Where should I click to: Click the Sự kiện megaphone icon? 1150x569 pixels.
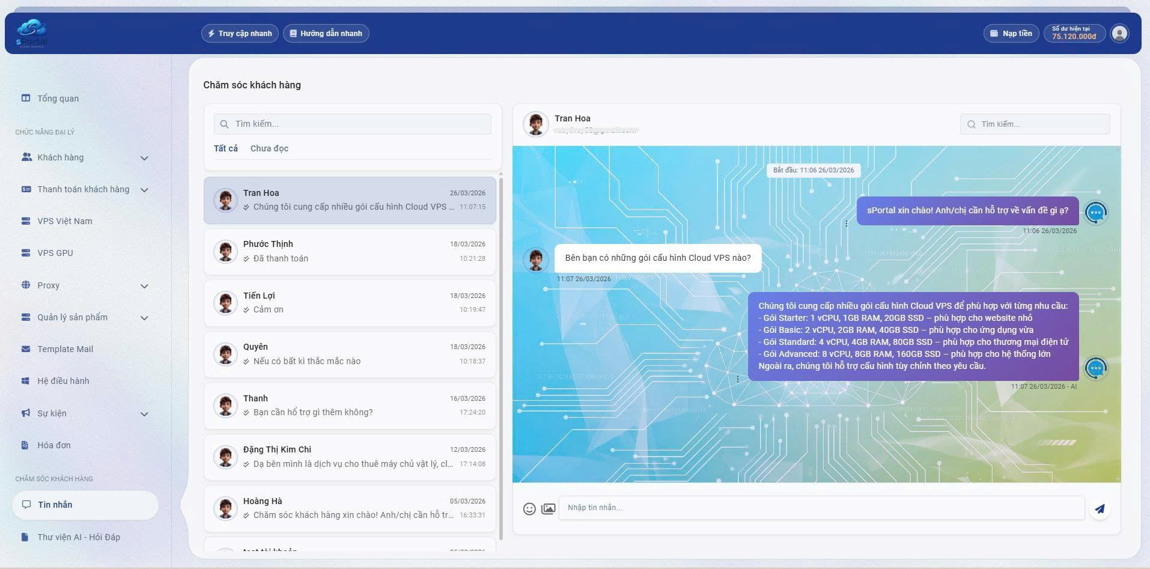26,413
